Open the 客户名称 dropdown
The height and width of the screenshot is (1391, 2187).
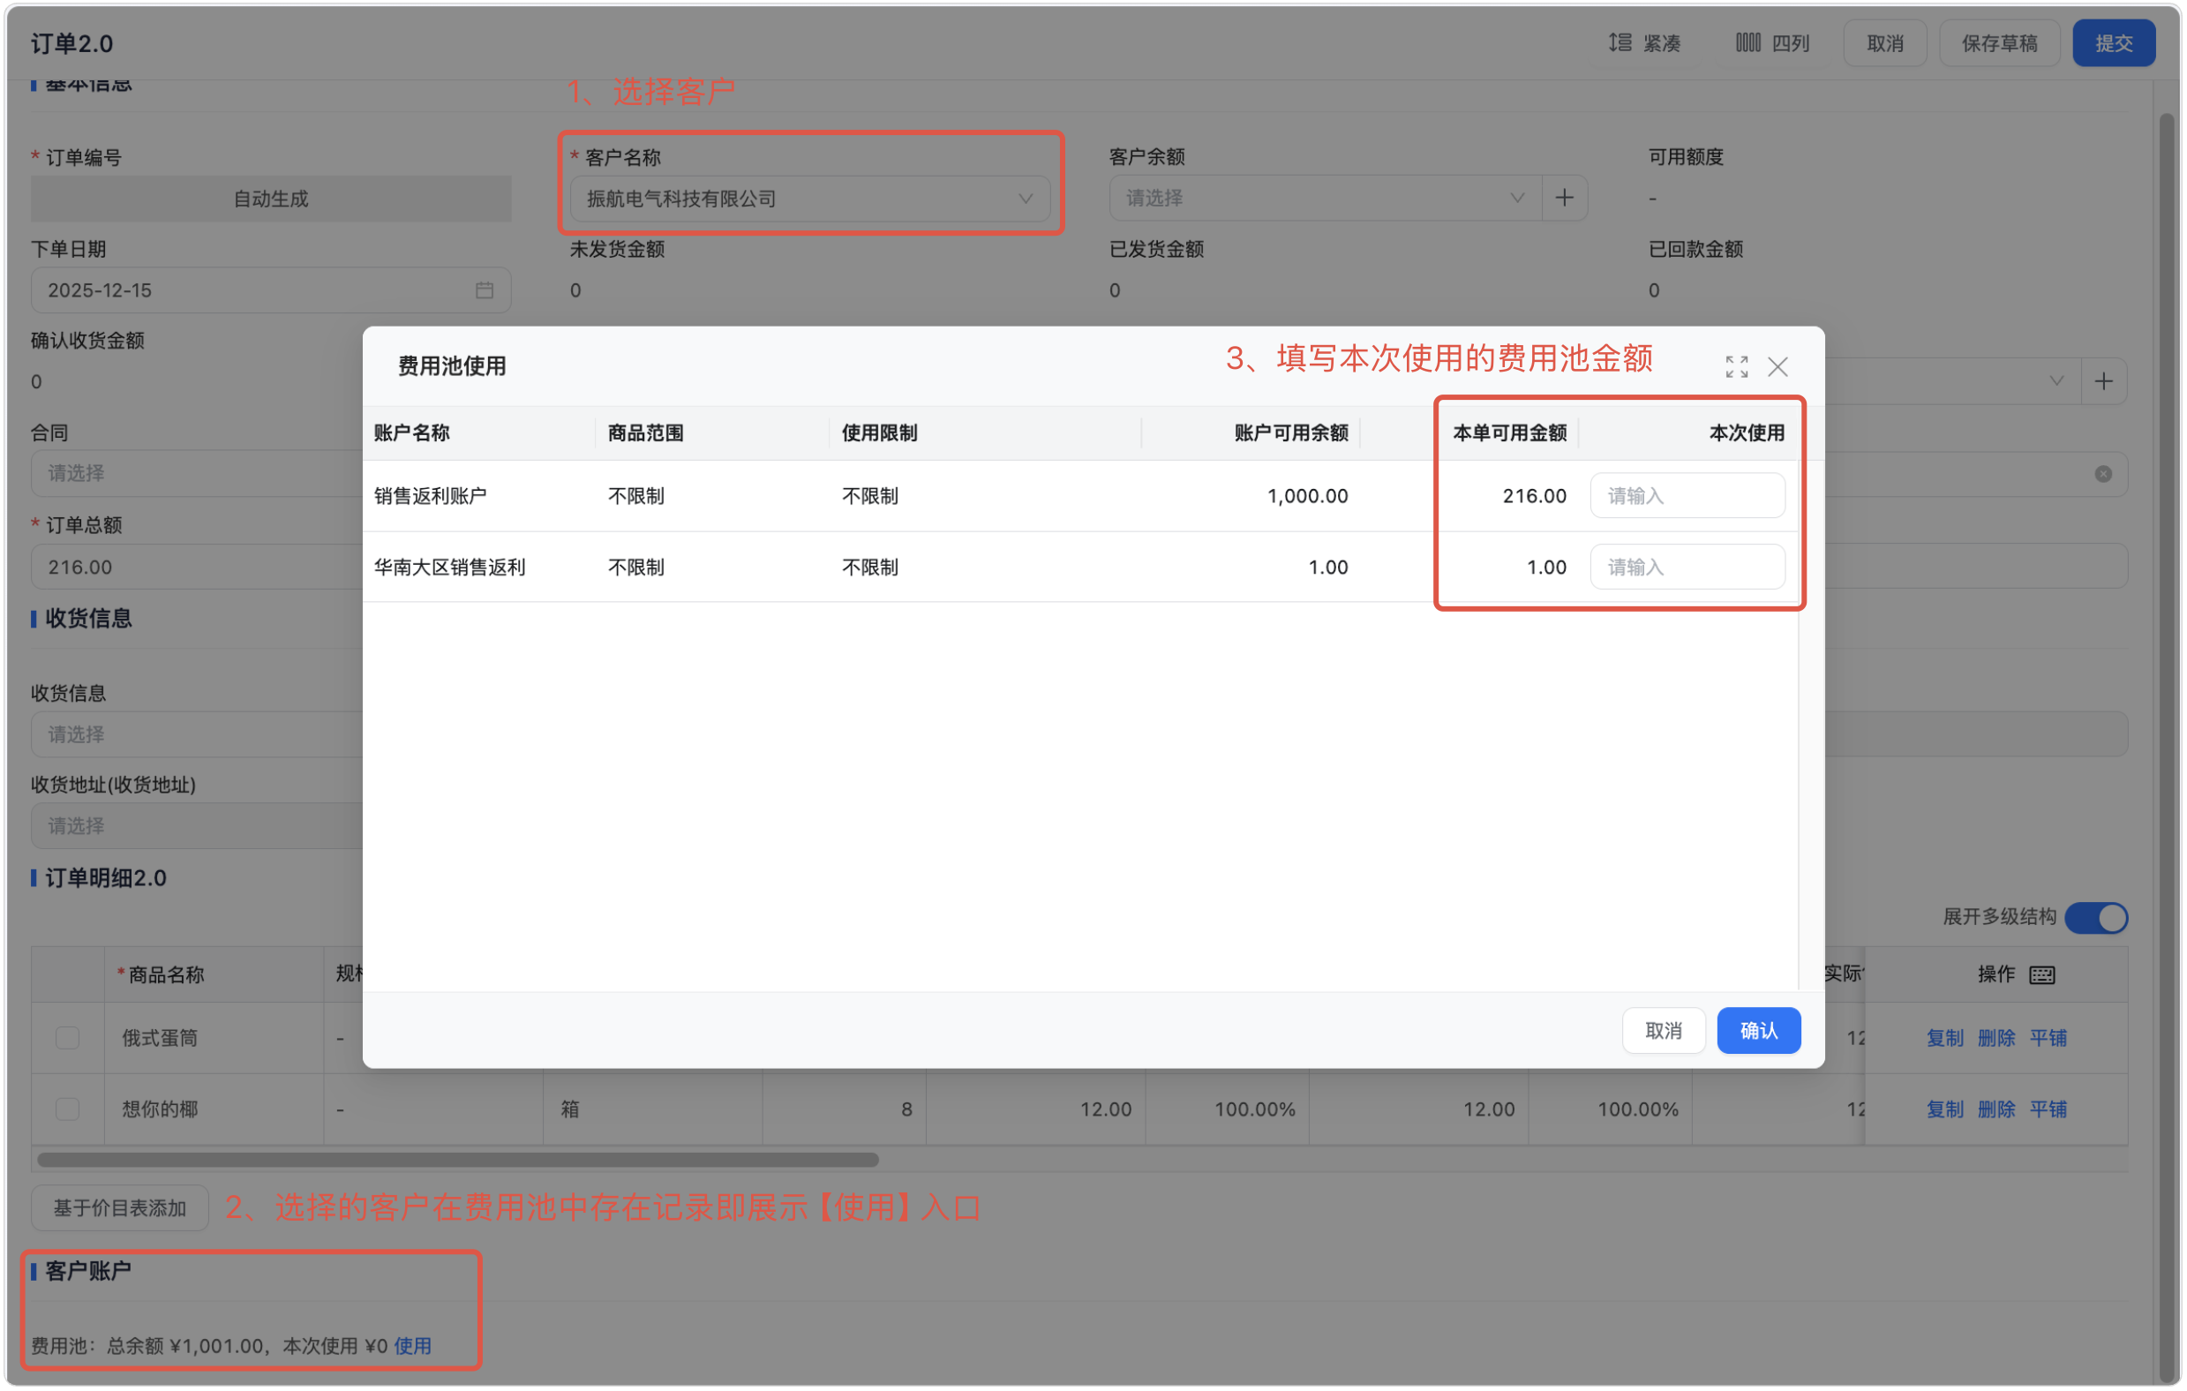point(808,199)
